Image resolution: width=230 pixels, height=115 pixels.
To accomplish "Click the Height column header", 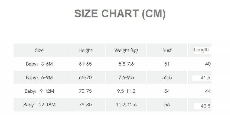I will (85, 50).
